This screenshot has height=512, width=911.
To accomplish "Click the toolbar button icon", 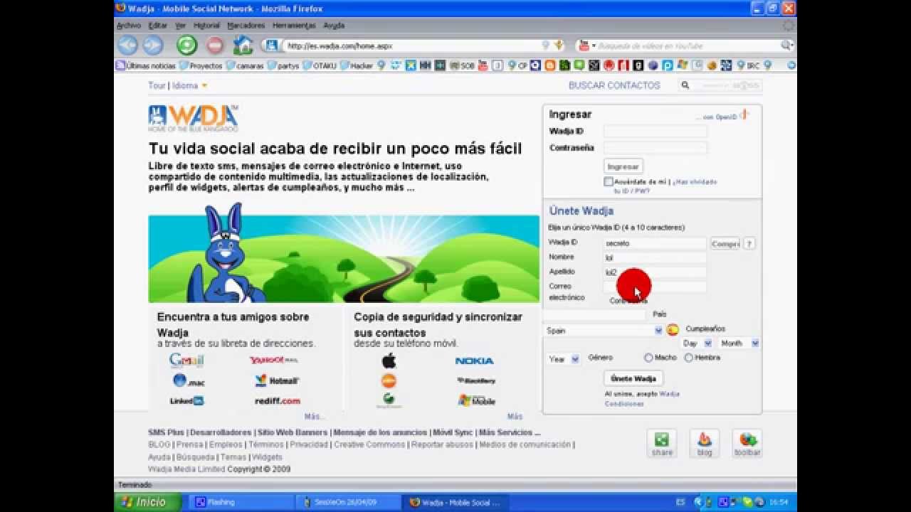I will pos(747,444).
